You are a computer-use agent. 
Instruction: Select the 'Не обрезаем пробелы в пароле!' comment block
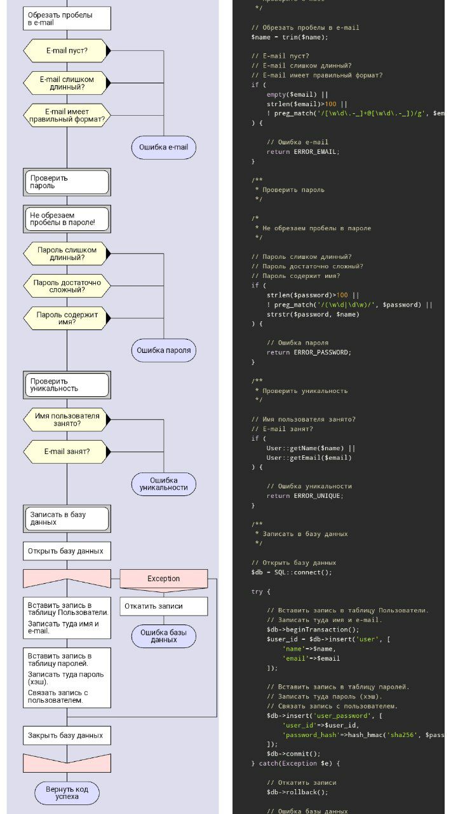tap(67, 219)
